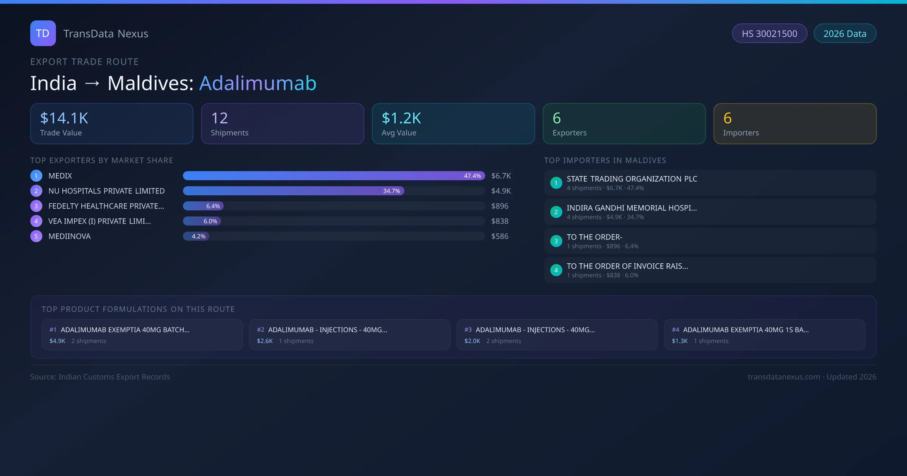Select the $14.1K Trade Value card
This screenshot has height=476, width=907.
[x=111, y=124]
